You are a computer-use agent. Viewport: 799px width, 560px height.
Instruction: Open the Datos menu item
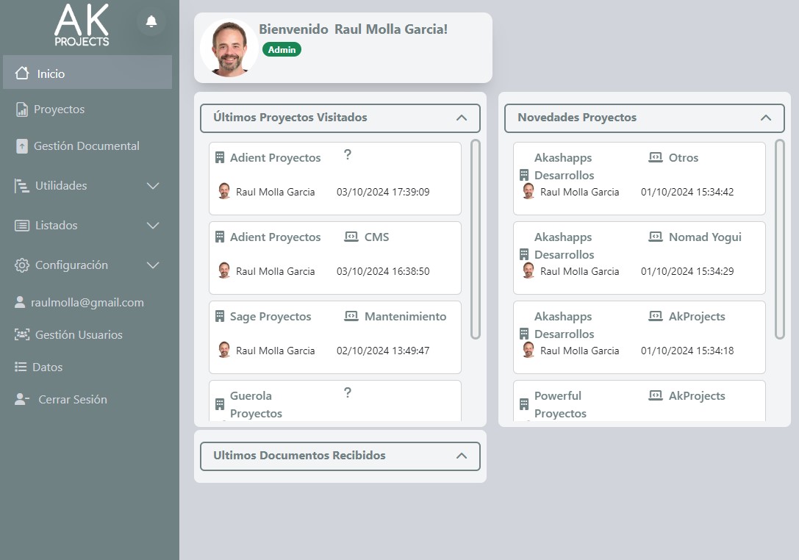(47, 367)
